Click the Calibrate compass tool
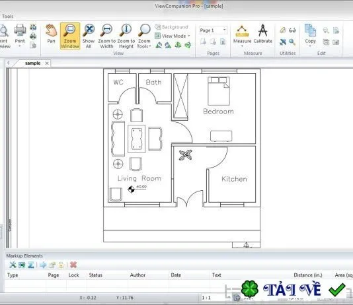The height and width of the screenshot is (305, 353). (x=263, y=34)
